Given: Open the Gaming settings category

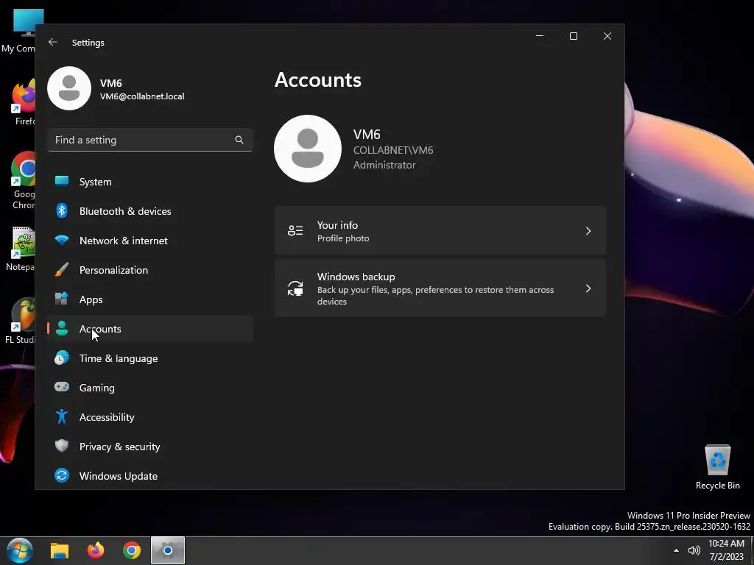Looking at the screenshot, I should [x=150, y=387].
